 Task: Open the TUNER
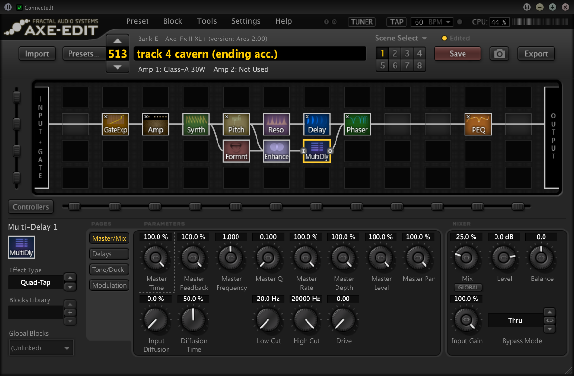coord(361,22)
